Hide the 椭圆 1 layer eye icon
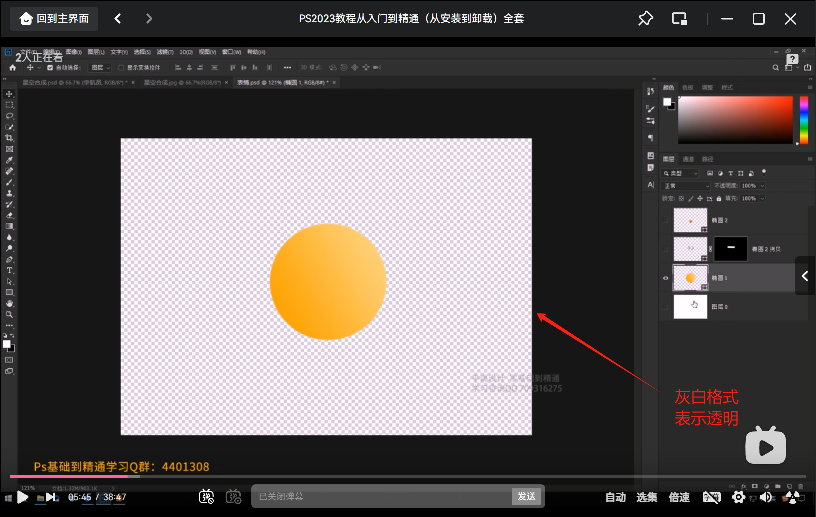Image resolution: width=816 pixels, height=517 pixels. pos(665,278)
